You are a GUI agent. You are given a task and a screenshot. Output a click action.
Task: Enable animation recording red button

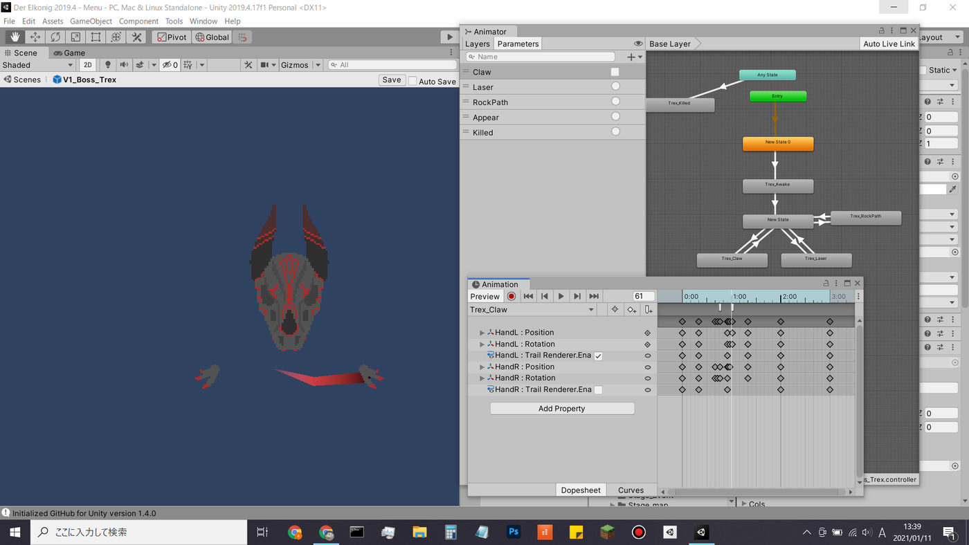tap(511, 297)
